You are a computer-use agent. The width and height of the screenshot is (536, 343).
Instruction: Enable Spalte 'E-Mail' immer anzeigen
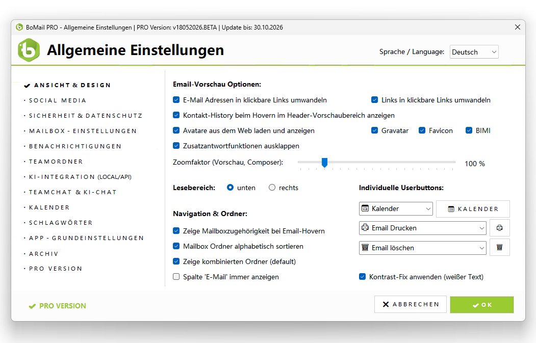tap(176, 277)
